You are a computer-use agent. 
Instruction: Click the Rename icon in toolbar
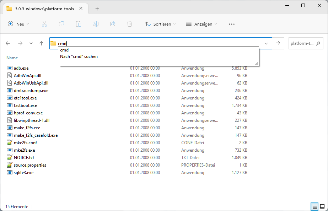point(96,24)
